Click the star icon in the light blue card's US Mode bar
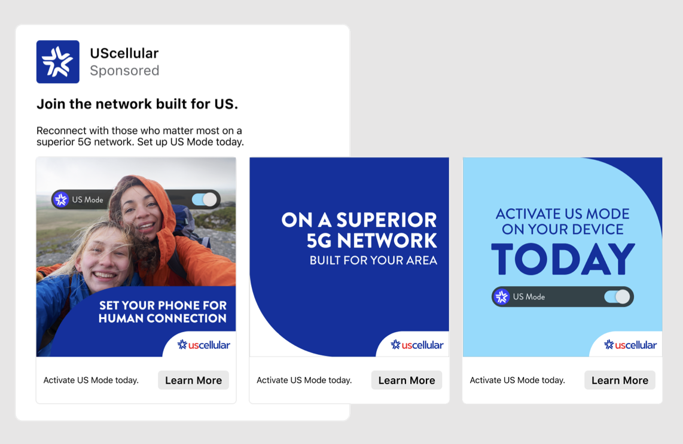683x444 pixels. tap(502, 297)
